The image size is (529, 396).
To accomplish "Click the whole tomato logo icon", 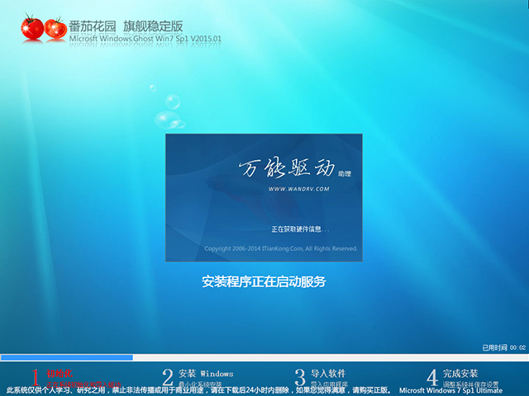I will click(x=31, y=27).
